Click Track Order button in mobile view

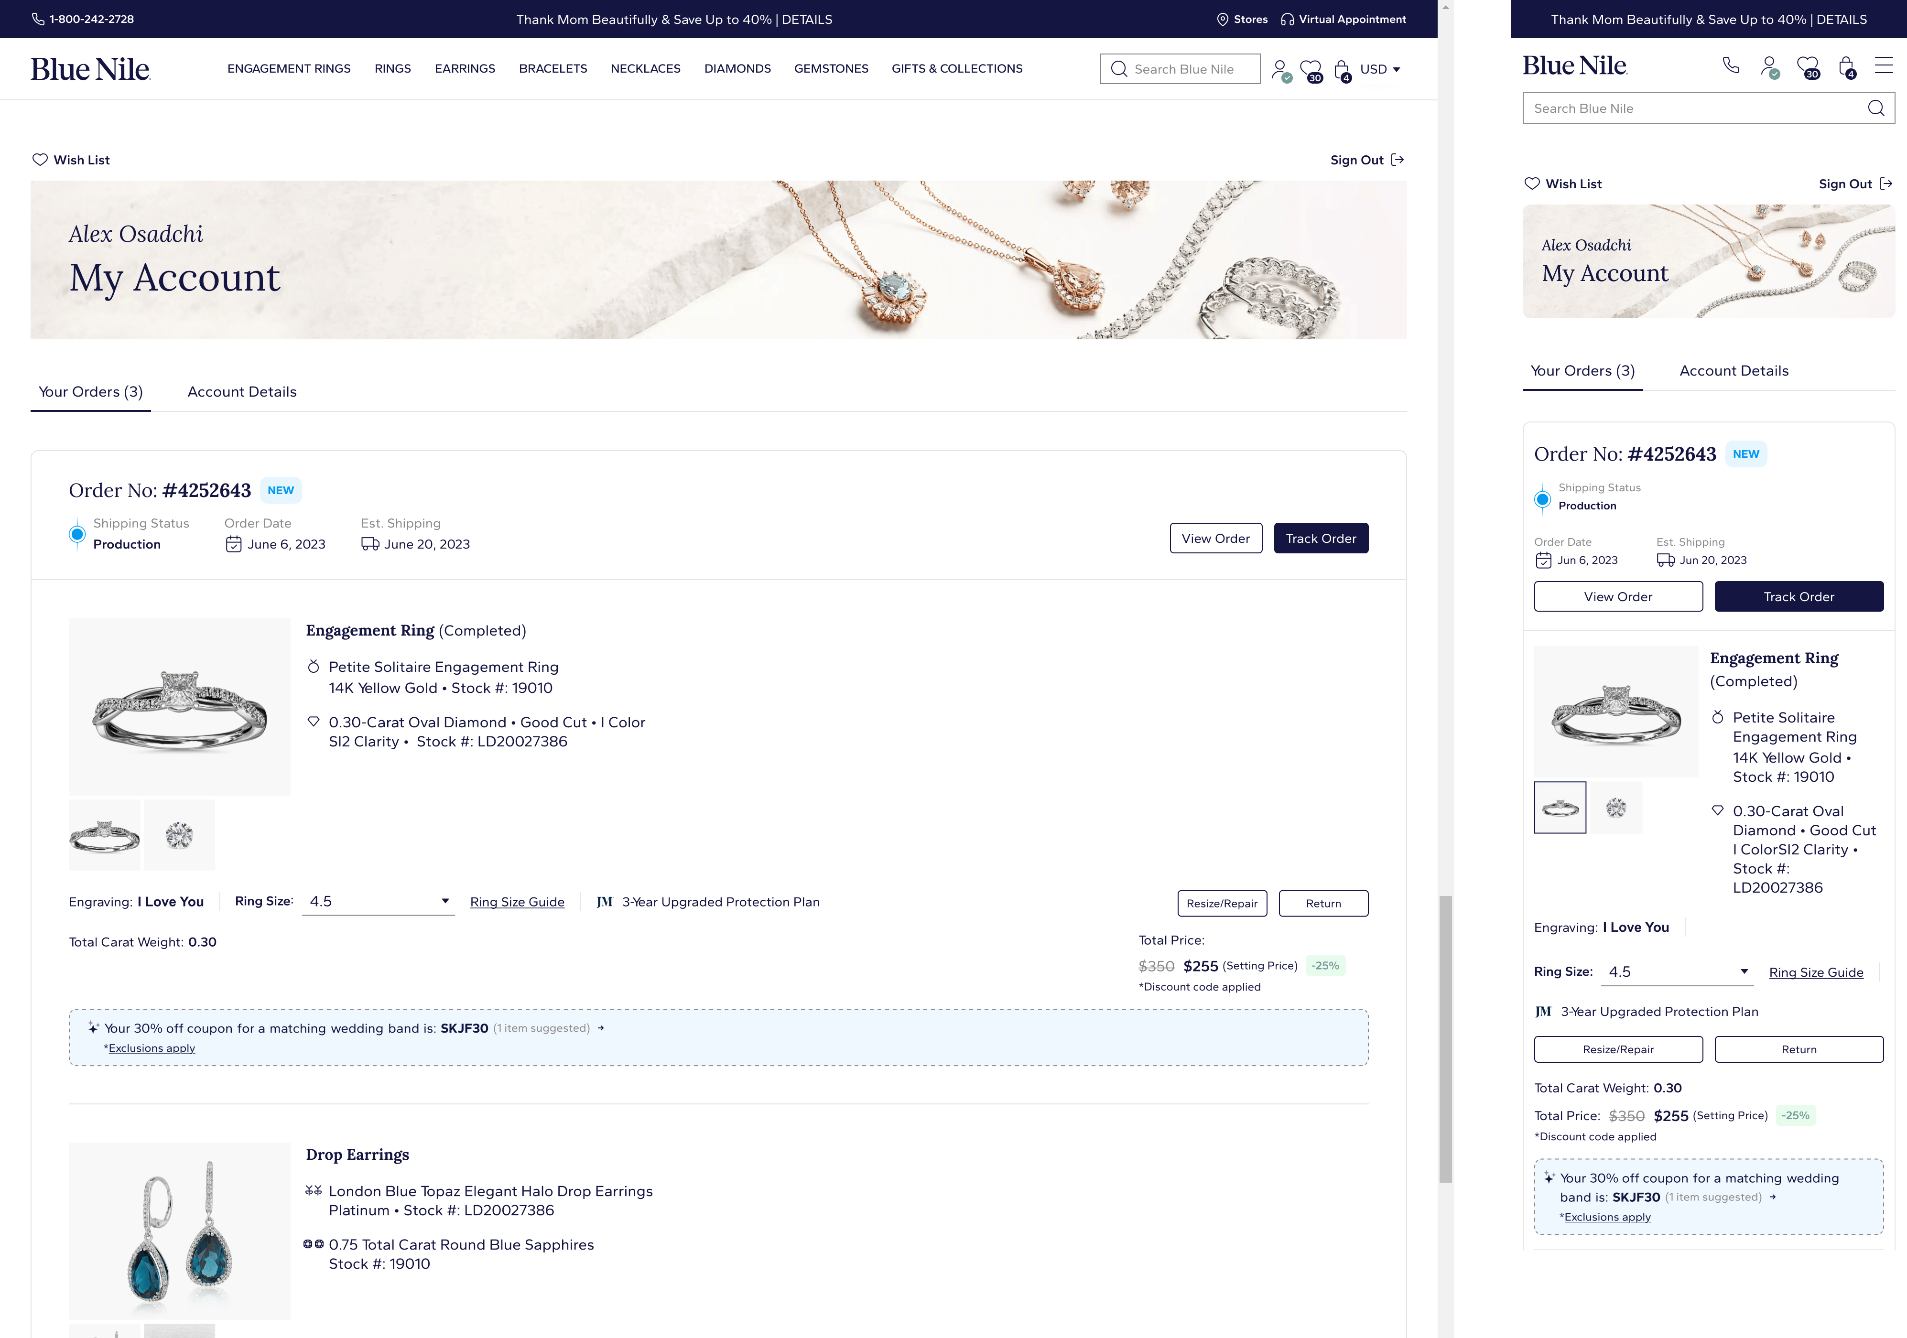[x=1798, y=596]
